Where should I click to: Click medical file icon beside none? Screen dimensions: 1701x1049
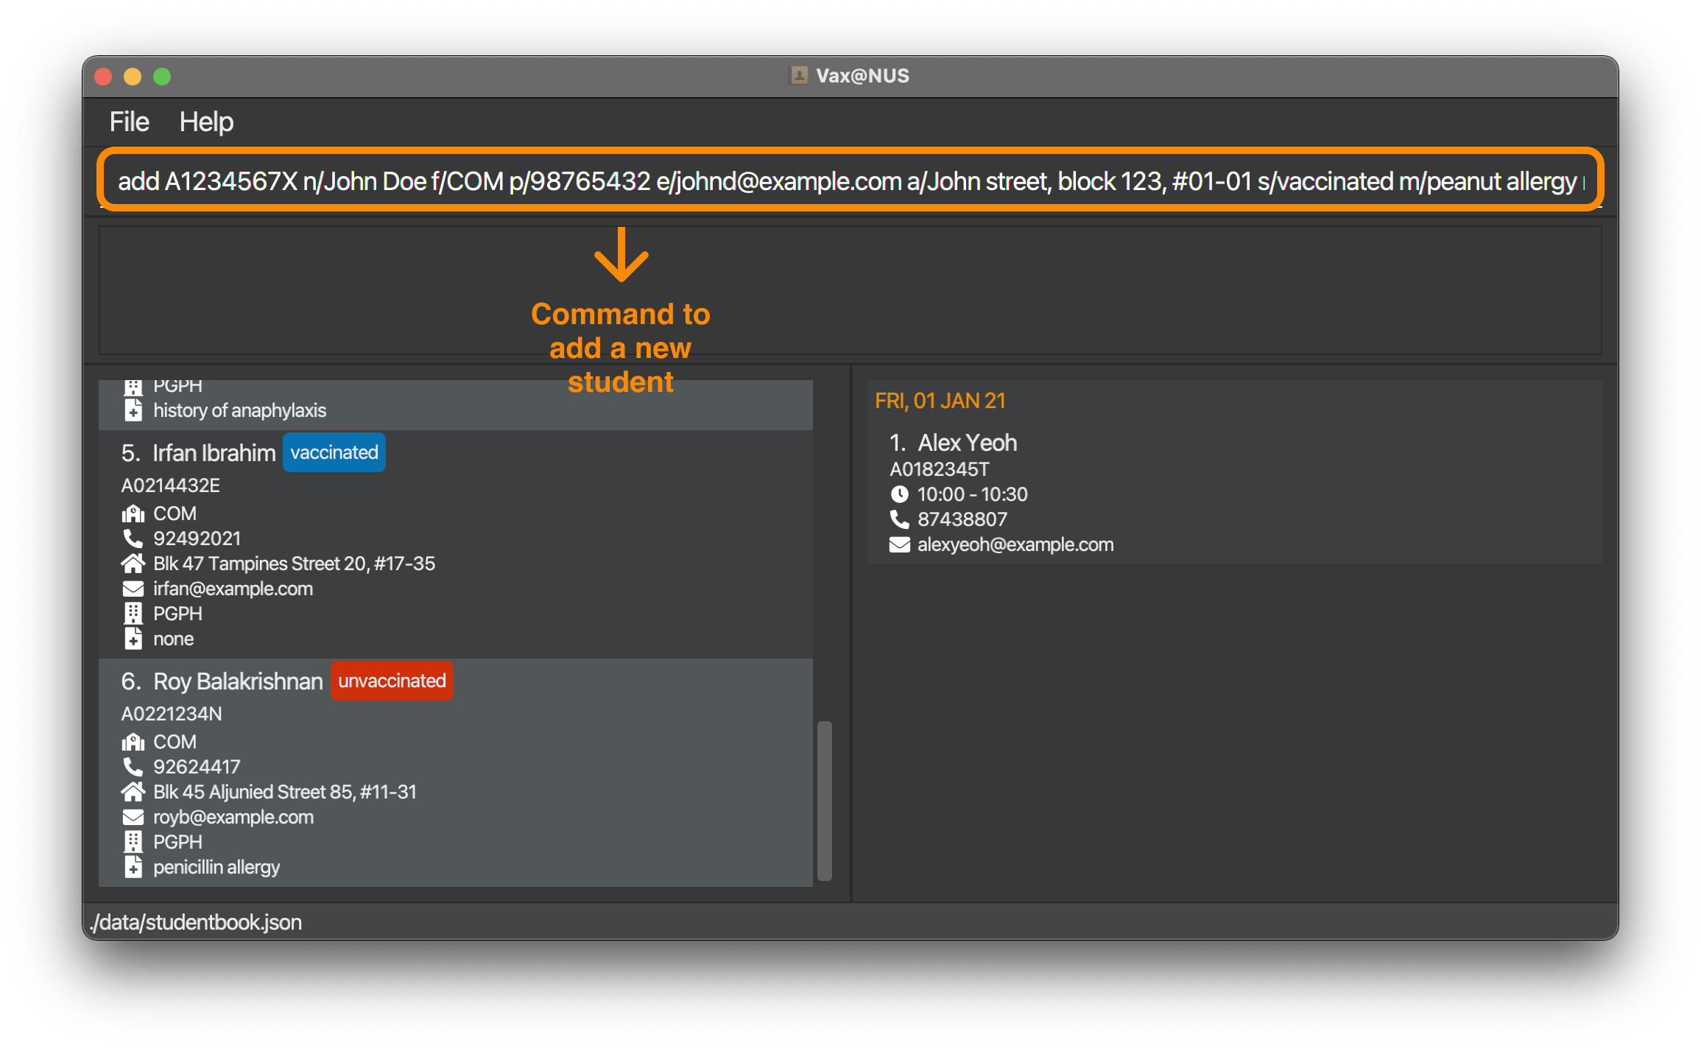133,639
